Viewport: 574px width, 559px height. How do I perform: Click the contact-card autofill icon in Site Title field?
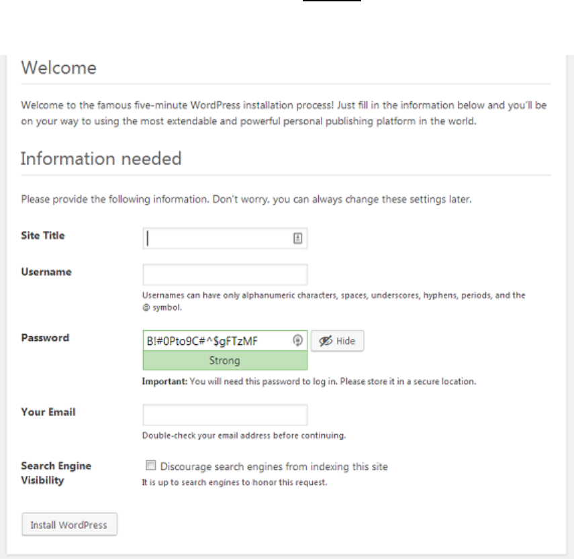(x=297, y=238)
